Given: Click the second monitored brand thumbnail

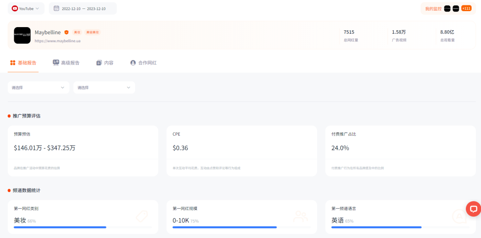Looking at the screenshot, I should coord(456,8).
